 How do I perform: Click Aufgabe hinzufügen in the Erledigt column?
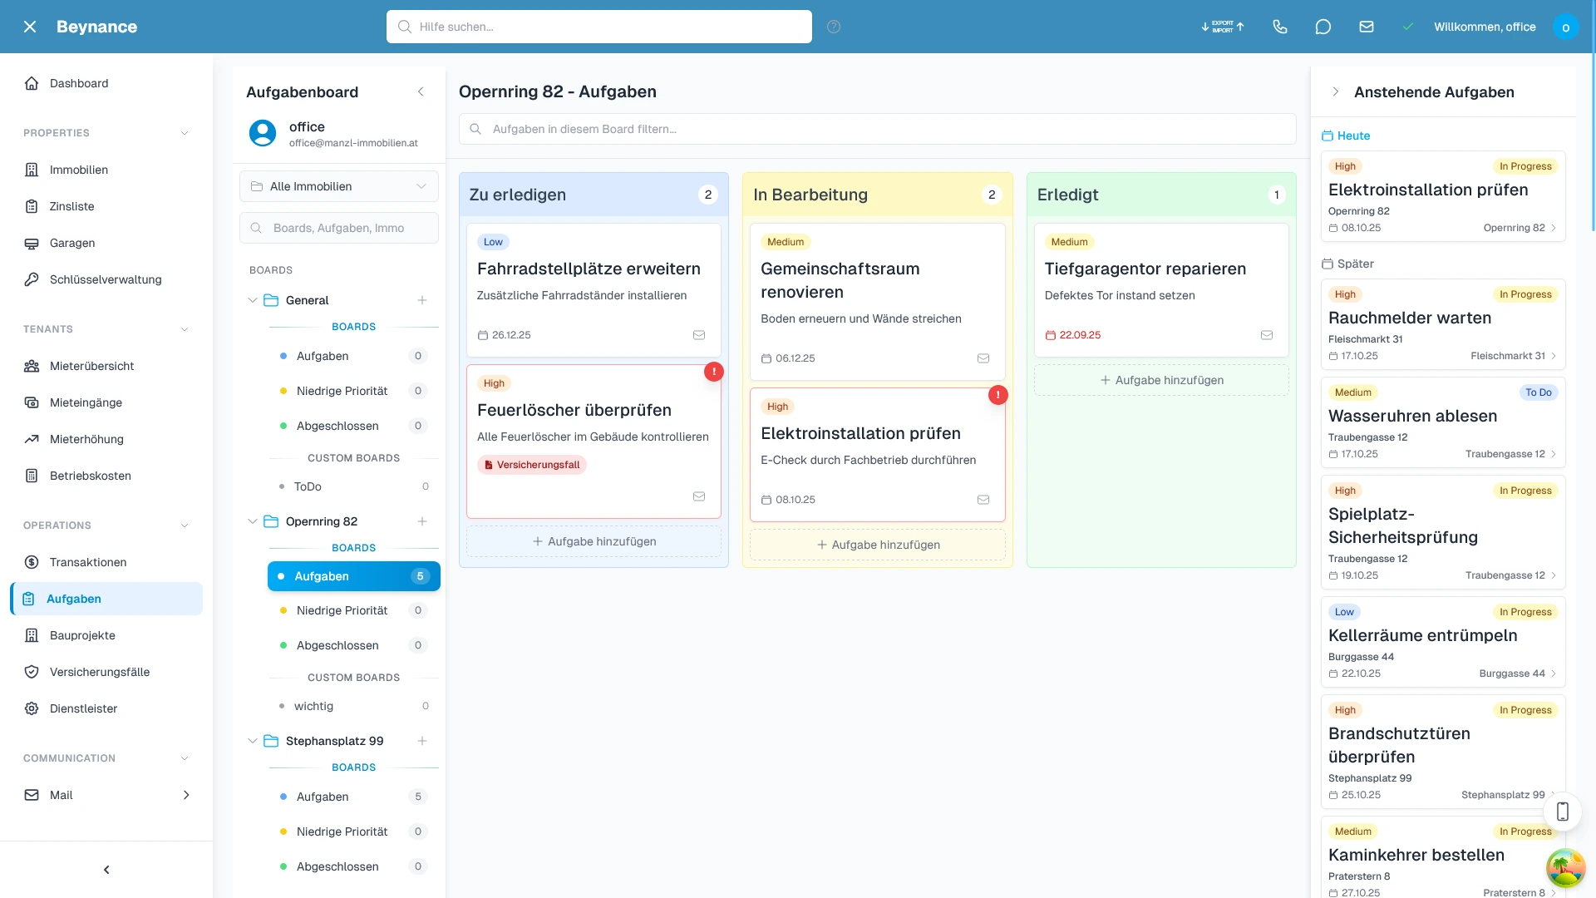1160,380
